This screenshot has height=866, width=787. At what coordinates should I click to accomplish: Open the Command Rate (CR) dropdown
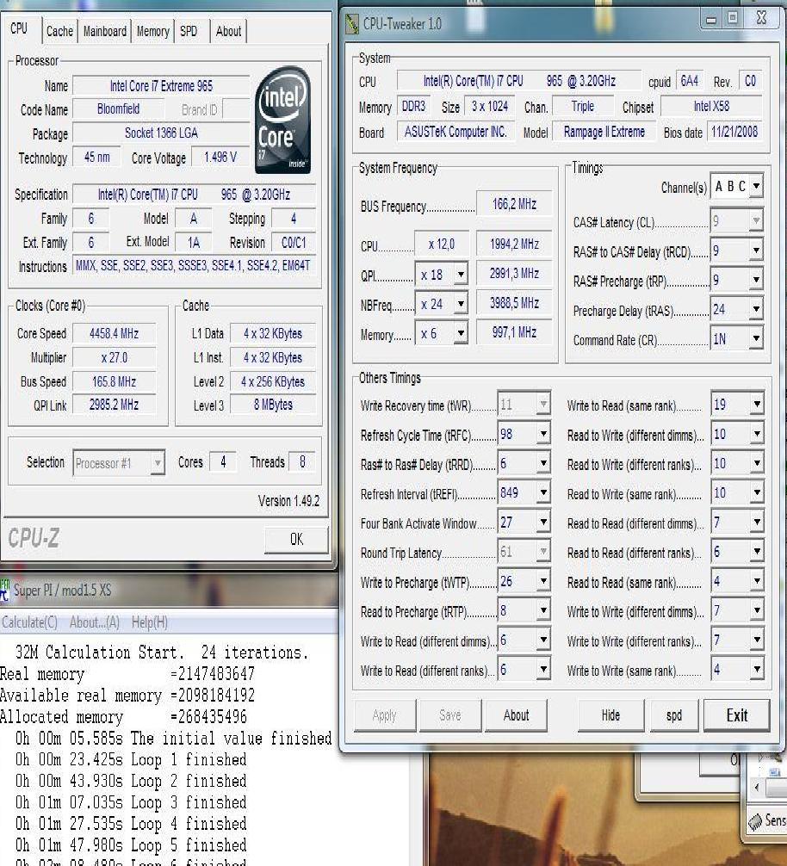coord(756,339)
